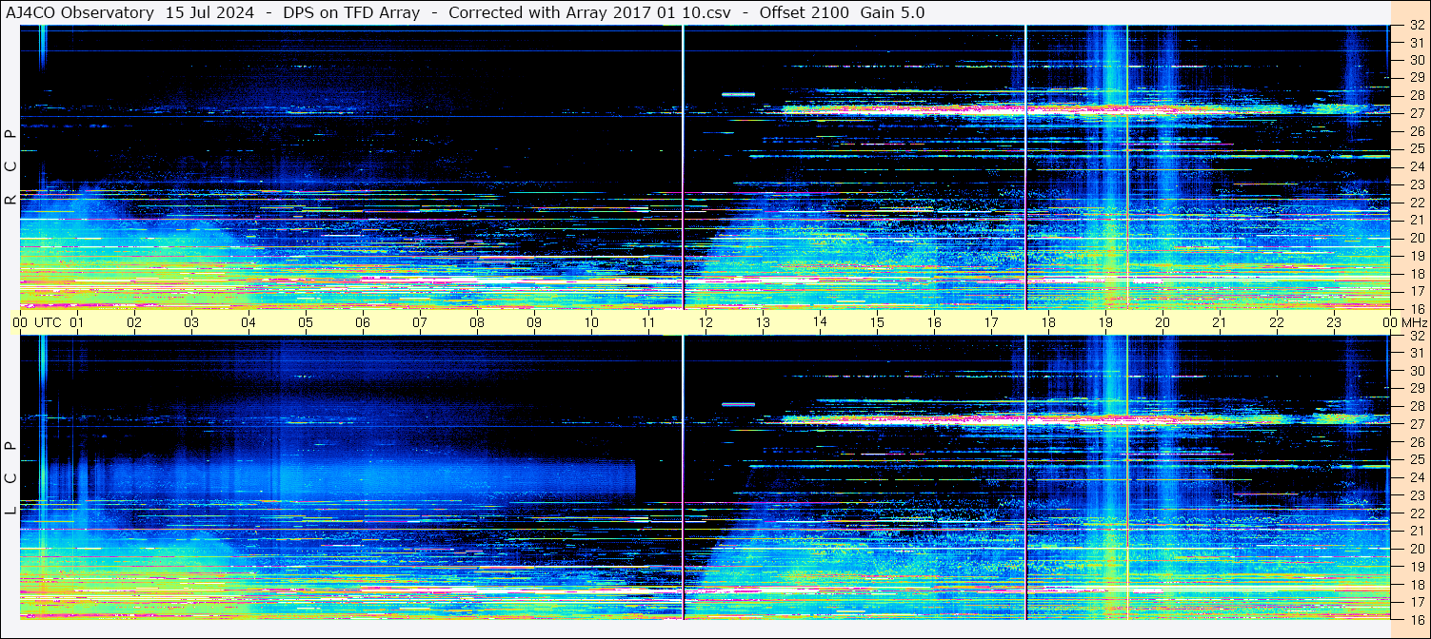Click the "14" hour tick label

pos(820,321)
